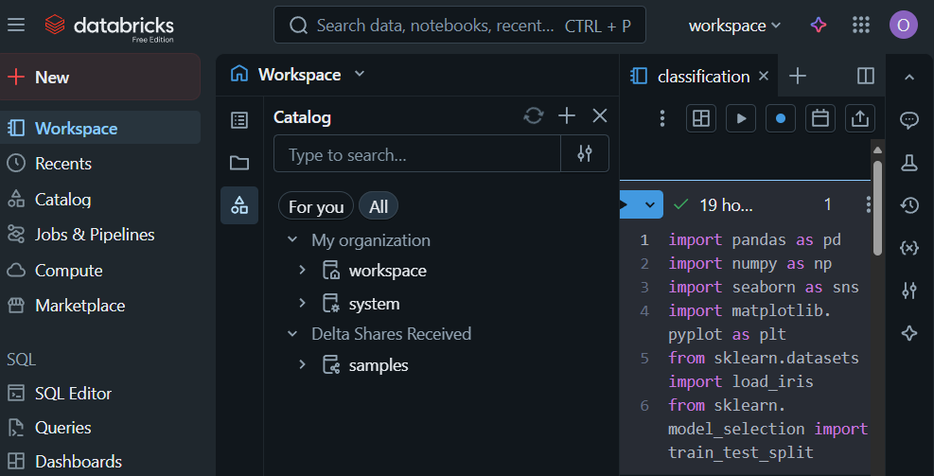The height and width of the screenshot is (476, 934).
Task: Collapse the right sidebar chevron
Action: tap(909, 77)
